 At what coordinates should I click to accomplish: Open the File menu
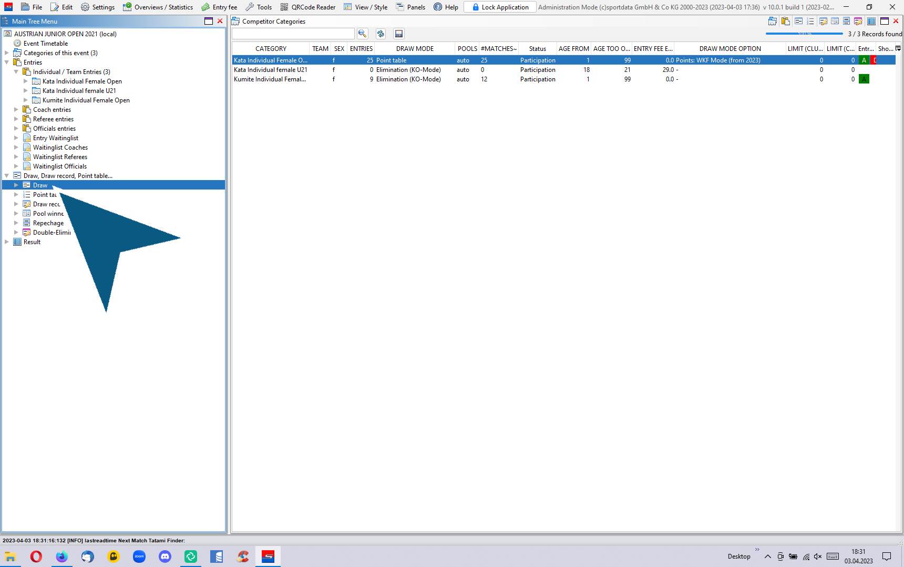tap(32, 7)
